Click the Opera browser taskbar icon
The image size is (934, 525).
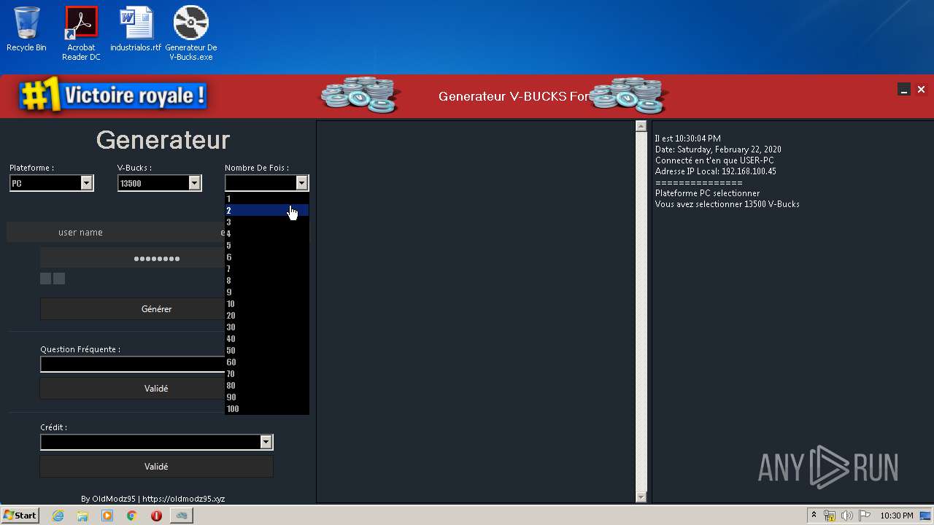156,516
